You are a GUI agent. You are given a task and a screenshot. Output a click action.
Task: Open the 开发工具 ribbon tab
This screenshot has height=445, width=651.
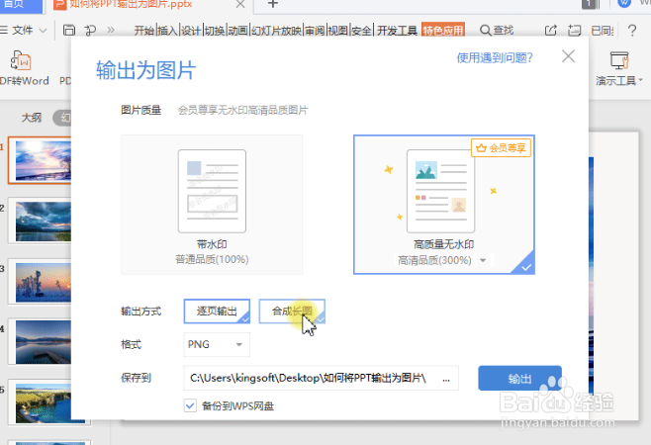(x=397, y=31)
